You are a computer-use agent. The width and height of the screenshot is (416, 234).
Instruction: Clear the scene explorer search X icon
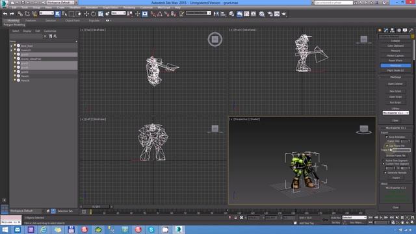tap(45, 36)
